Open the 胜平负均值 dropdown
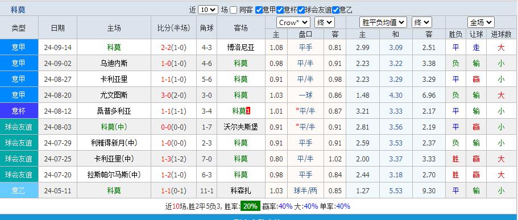Image resolution: width=518 pixels, height=220 pixels. point(383,23)
